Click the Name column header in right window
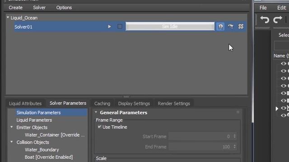This screenshot has height=162, width=289. pos(281,56)
